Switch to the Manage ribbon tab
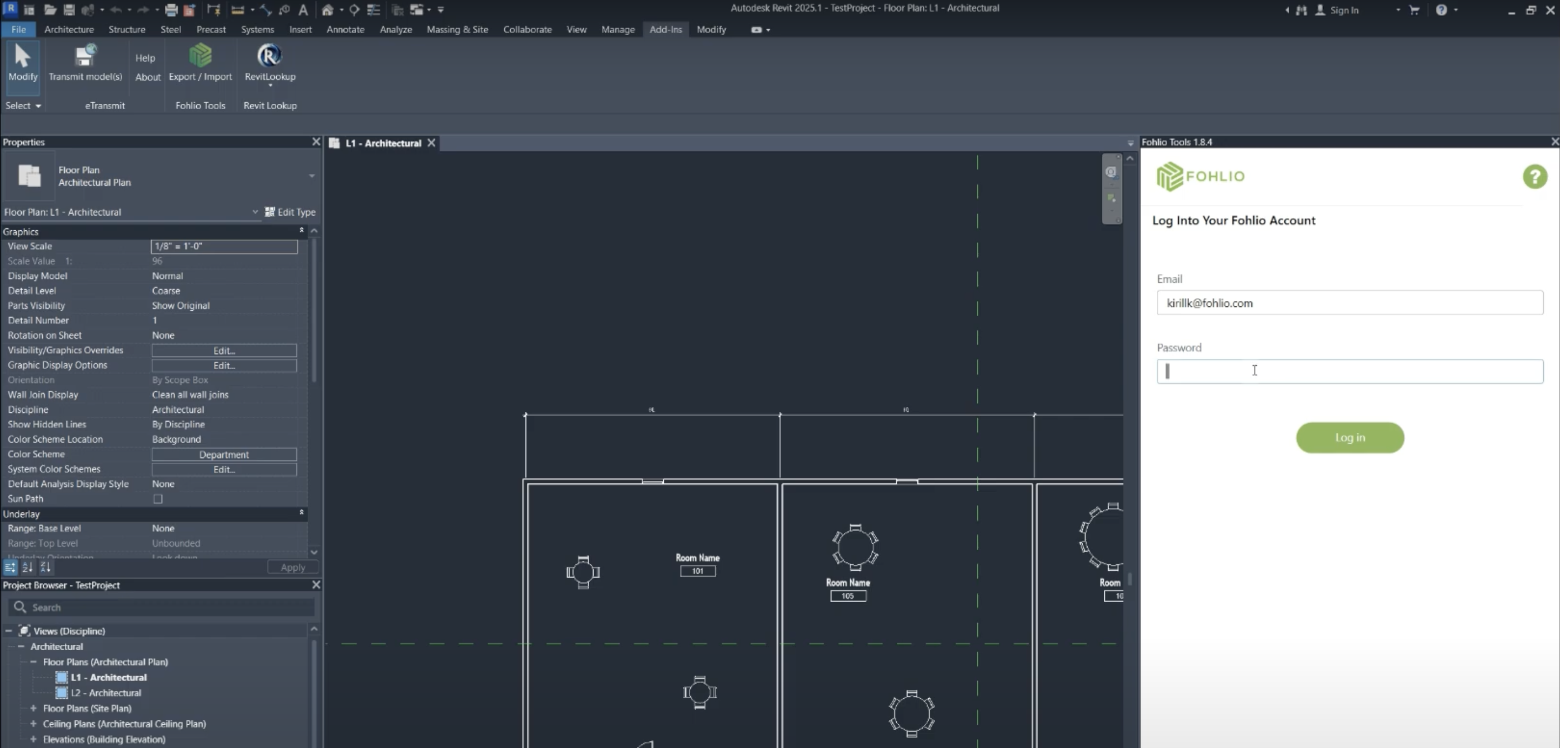 coord(618,29)
